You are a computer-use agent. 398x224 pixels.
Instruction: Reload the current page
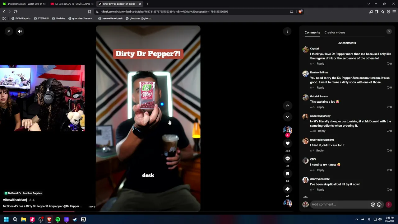(x=16, y=12)
